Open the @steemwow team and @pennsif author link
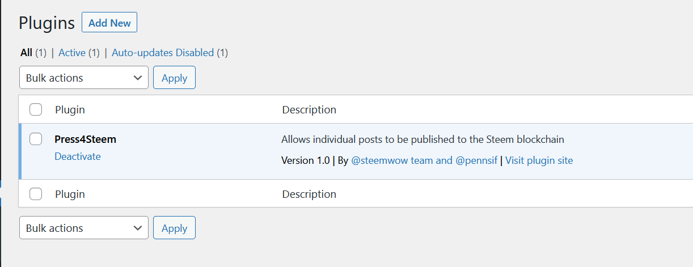 pos(424,160)
